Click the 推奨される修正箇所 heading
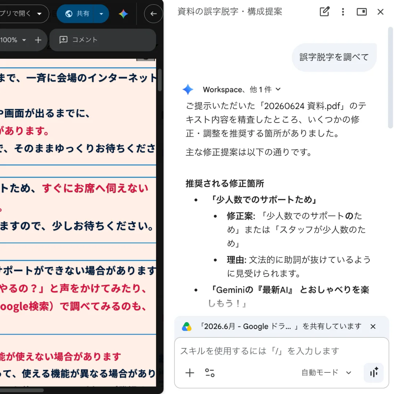Image resolution: width=394 pixels, height=394 pixels. (x=225, y=184)
